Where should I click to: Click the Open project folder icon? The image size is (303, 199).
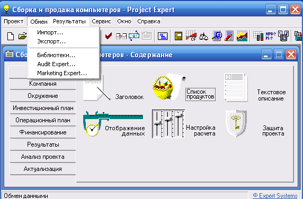pyautogui.click(x=22, y=36)
